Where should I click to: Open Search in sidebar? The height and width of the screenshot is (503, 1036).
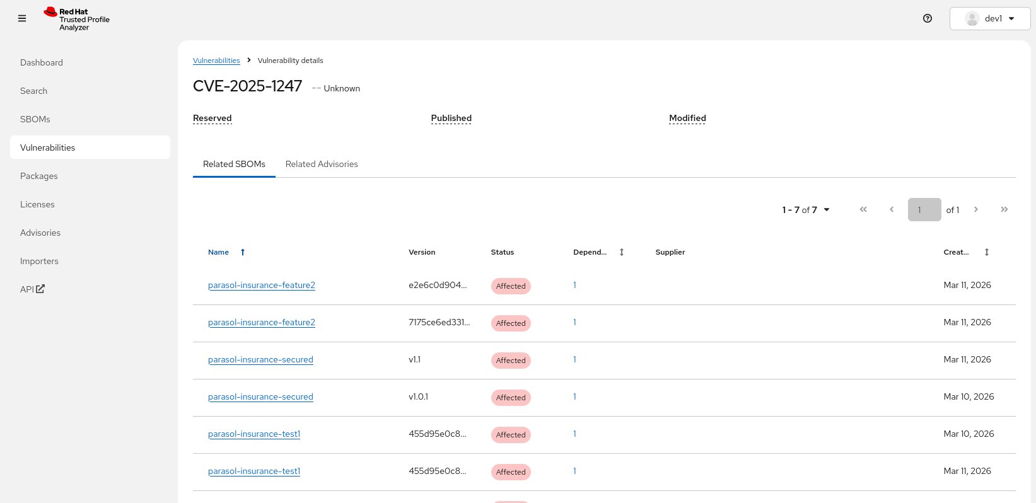tap(90, 91)
